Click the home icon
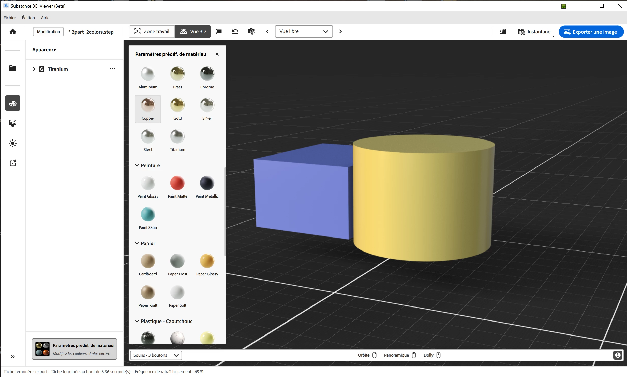The image size is (627, 377). [12, 32]
